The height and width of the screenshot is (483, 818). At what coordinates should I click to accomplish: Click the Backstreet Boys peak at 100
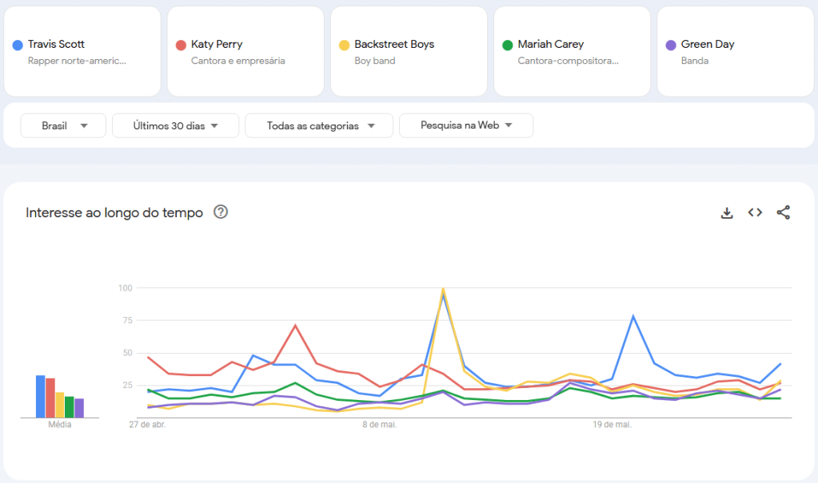coord(443,288)
